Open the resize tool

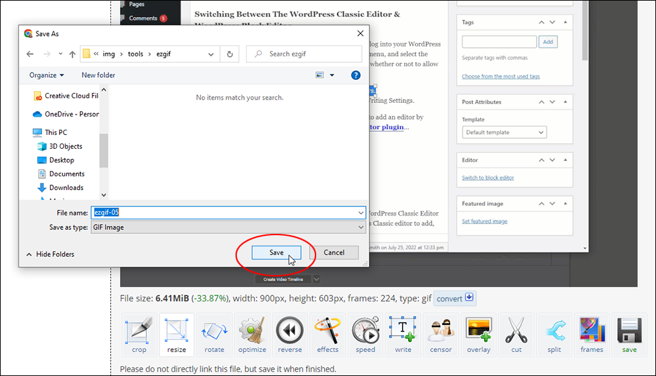click(176, 335)
